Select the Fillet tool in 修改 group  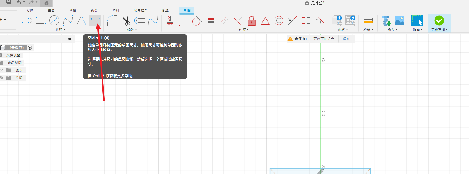click(112, 20)
